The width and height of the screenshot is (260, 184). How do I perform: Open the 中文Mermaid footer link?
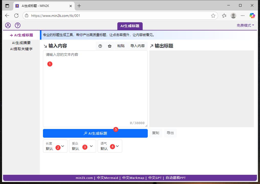click(x=107, y=178)
